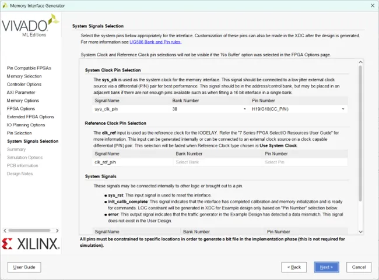Click the Reference Clock Pin Selection heading
This screenshot has height=280, width=379.
pyautogui.click(x=115, y=123)
